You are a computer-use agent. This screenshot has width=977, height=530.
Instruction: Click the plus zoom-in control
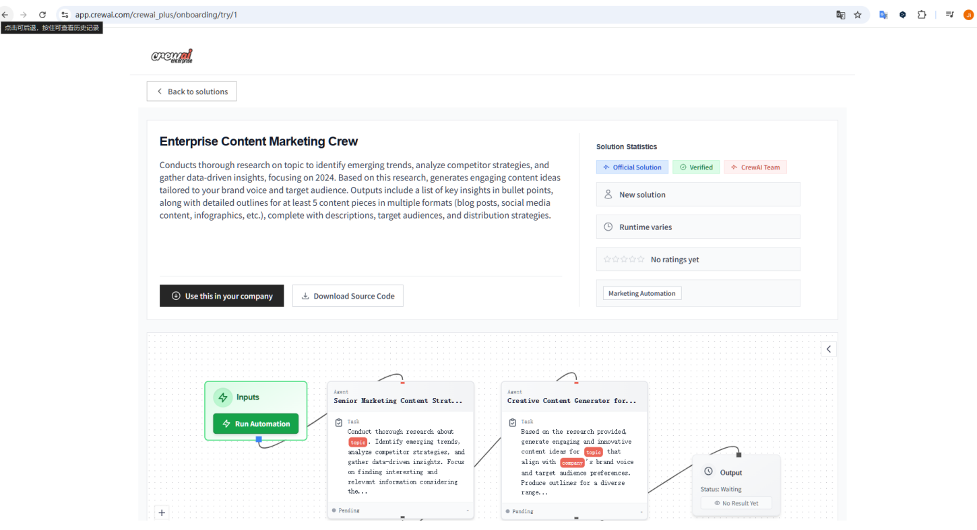click(162, 513)
